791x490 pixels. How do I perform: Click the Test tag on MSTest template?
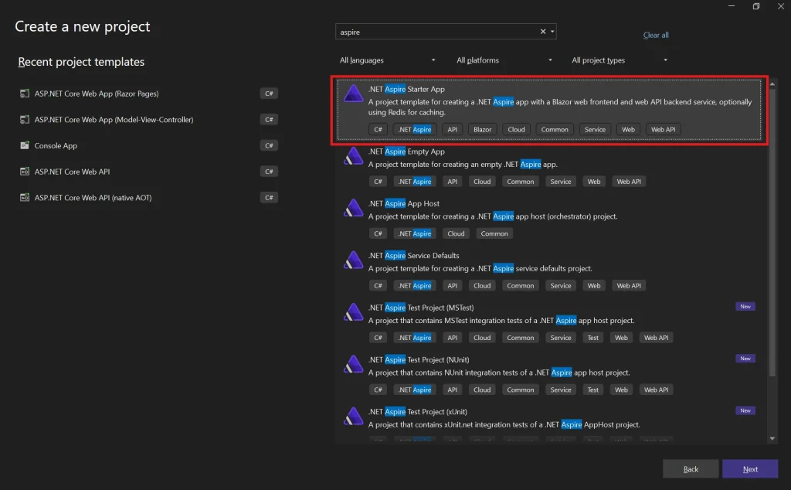coord(592,338)
